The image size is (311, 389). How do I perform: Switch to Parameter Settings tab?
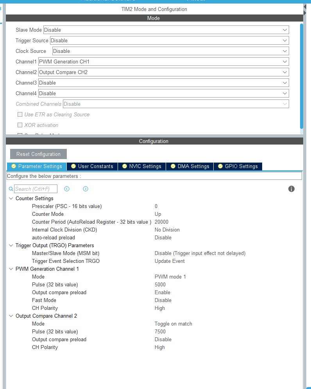[x=37, y=166]
